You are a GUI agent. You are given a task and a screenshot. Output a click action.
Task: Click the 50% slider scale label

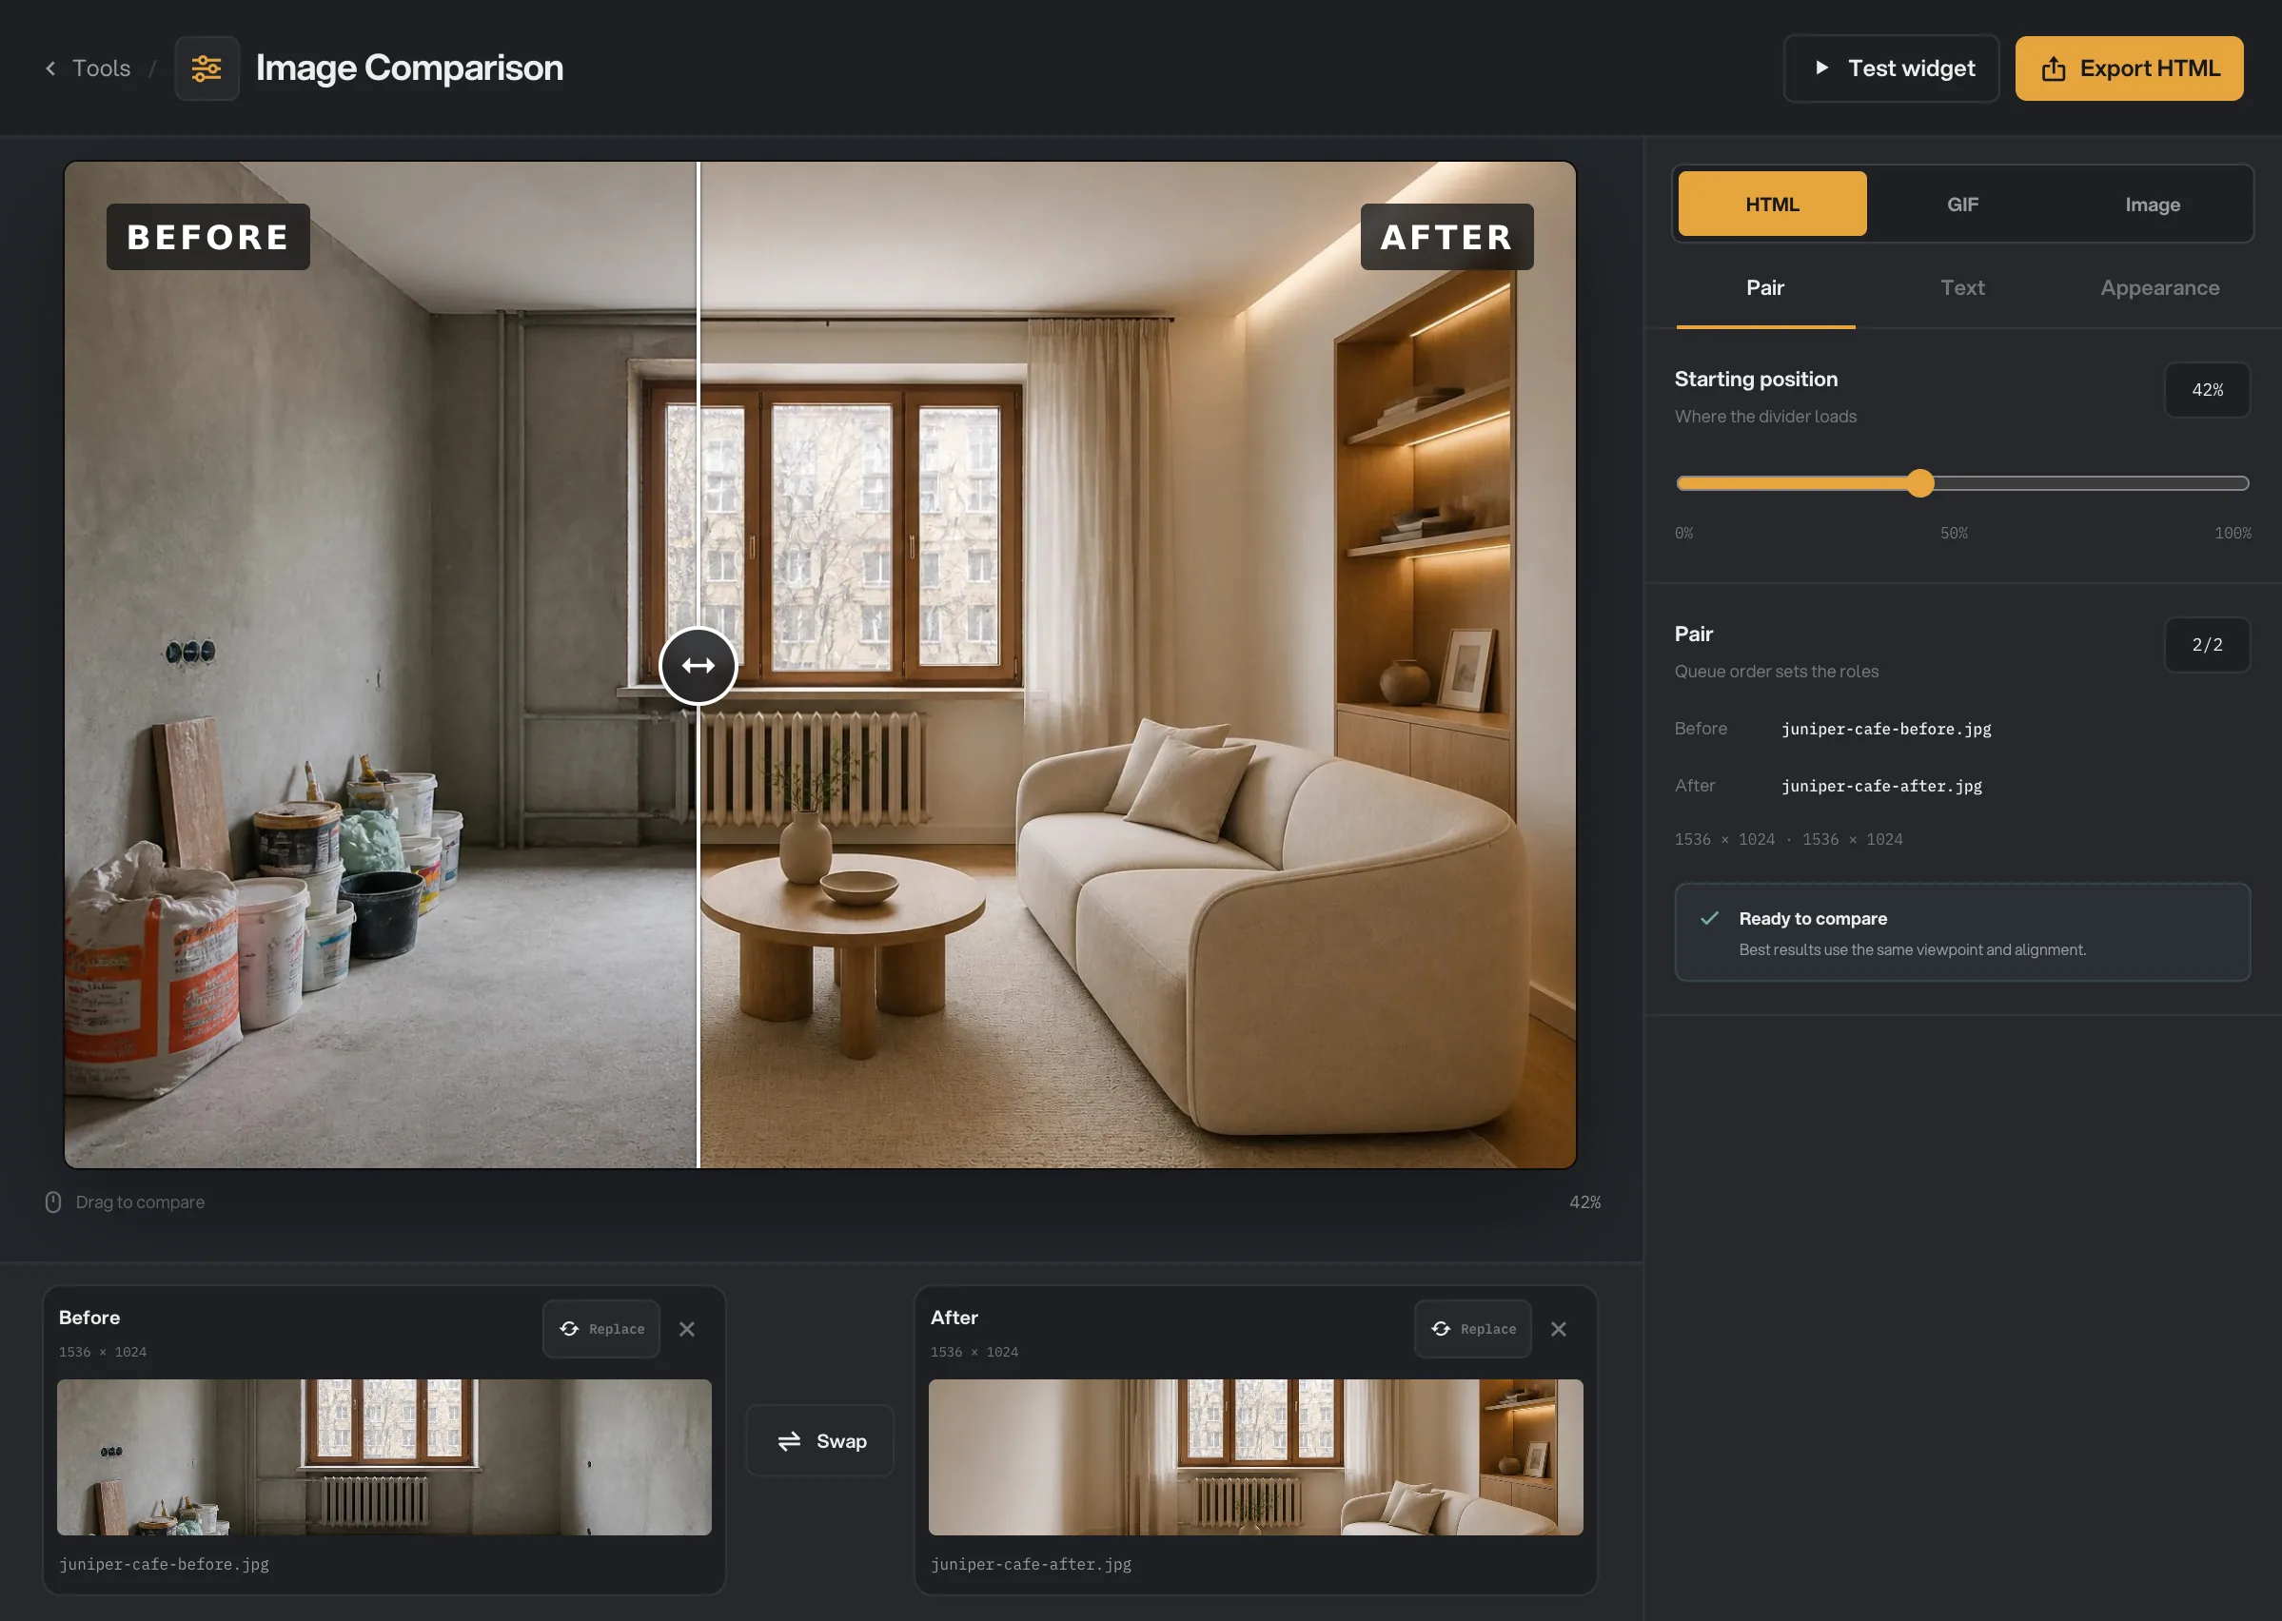click(1954, 533)
